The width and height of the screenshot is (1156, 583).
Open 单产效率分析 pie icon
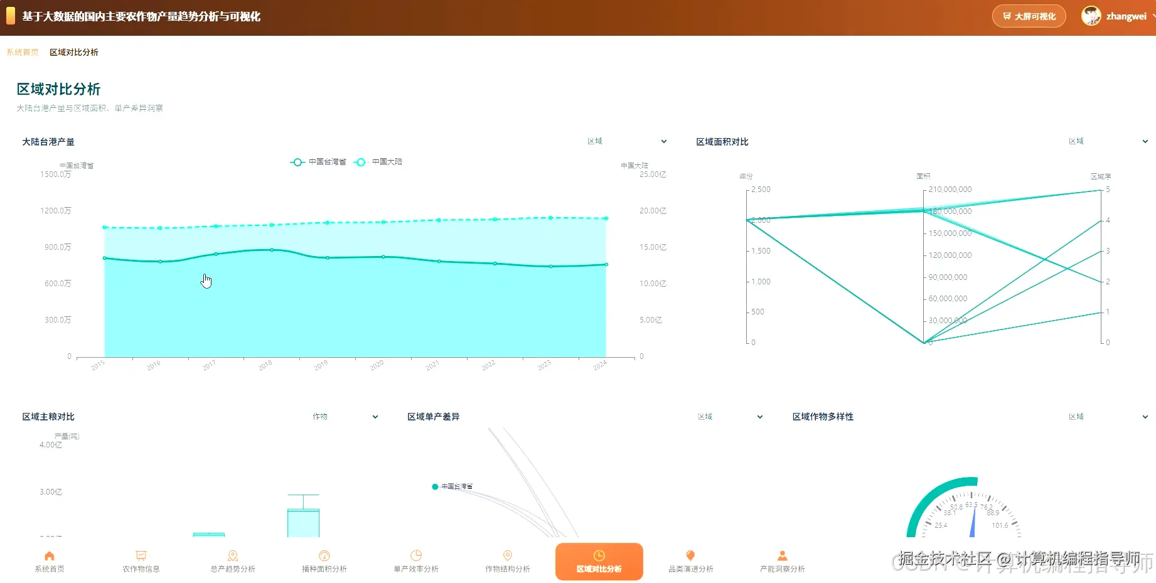[416, 556]
